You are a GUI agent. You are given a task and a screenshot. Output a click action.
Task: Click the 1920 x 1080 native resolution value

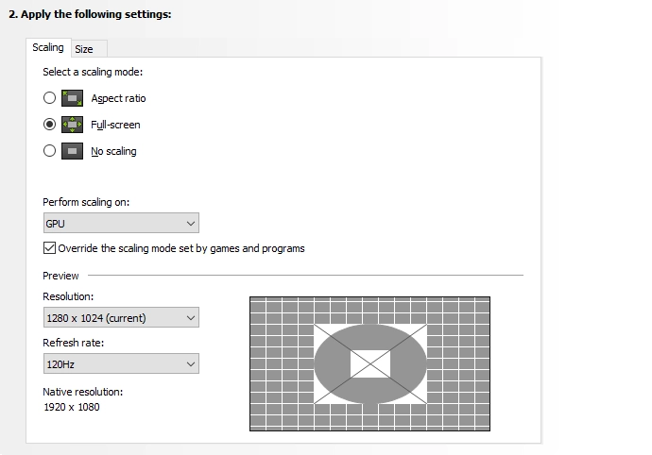click(x=72, y=407)
